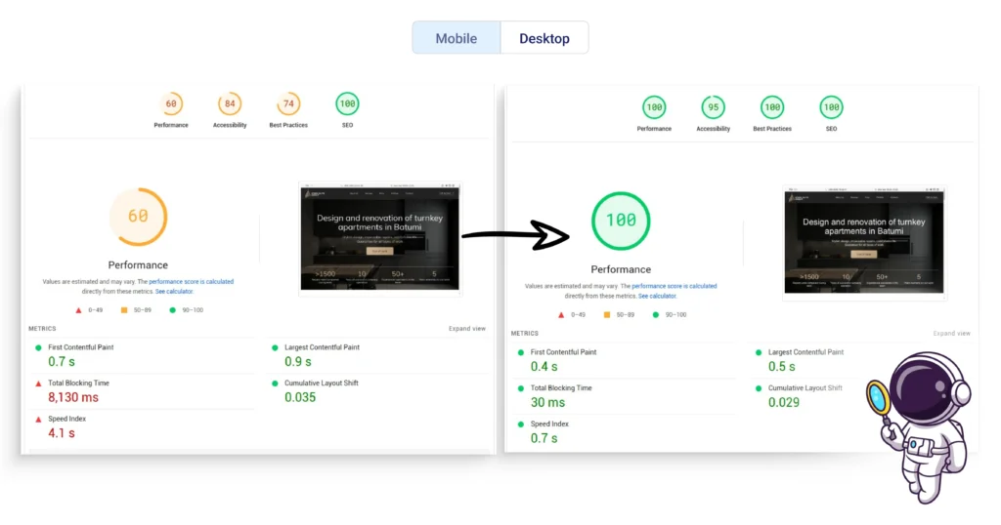Click the left SEO score 100 gauge
This screenshot has width=1001, height=525.
347,104
